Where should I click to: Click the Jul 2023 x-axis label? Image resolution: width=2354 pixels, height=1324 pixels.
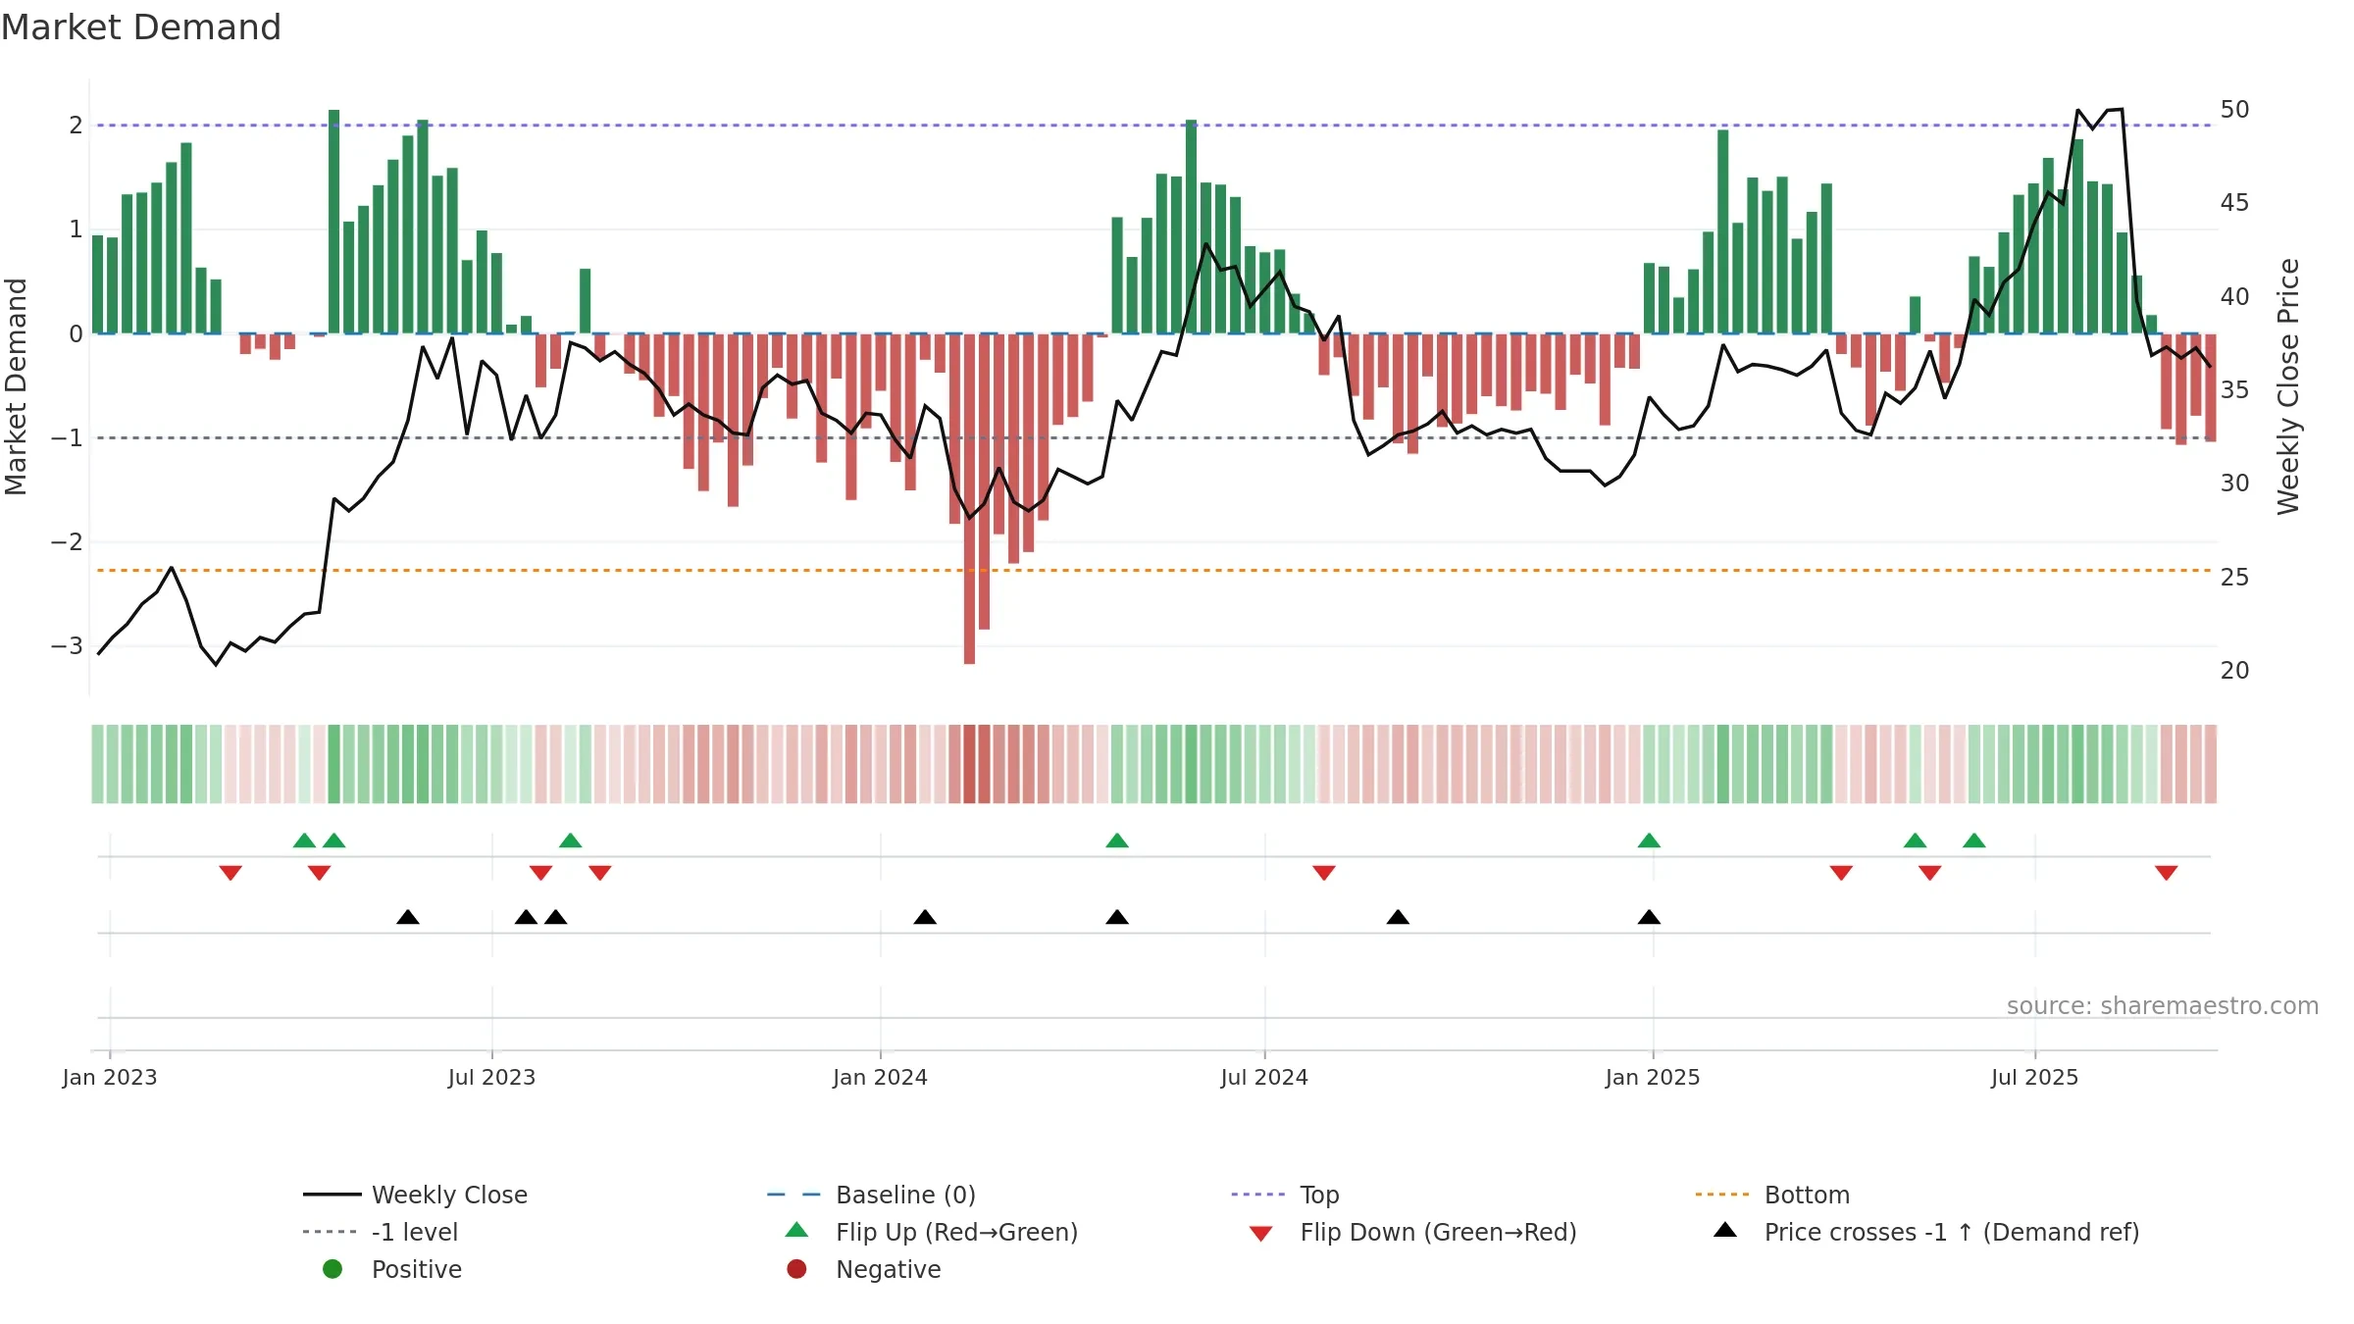pyautogui.click(x=491, y=1078)
